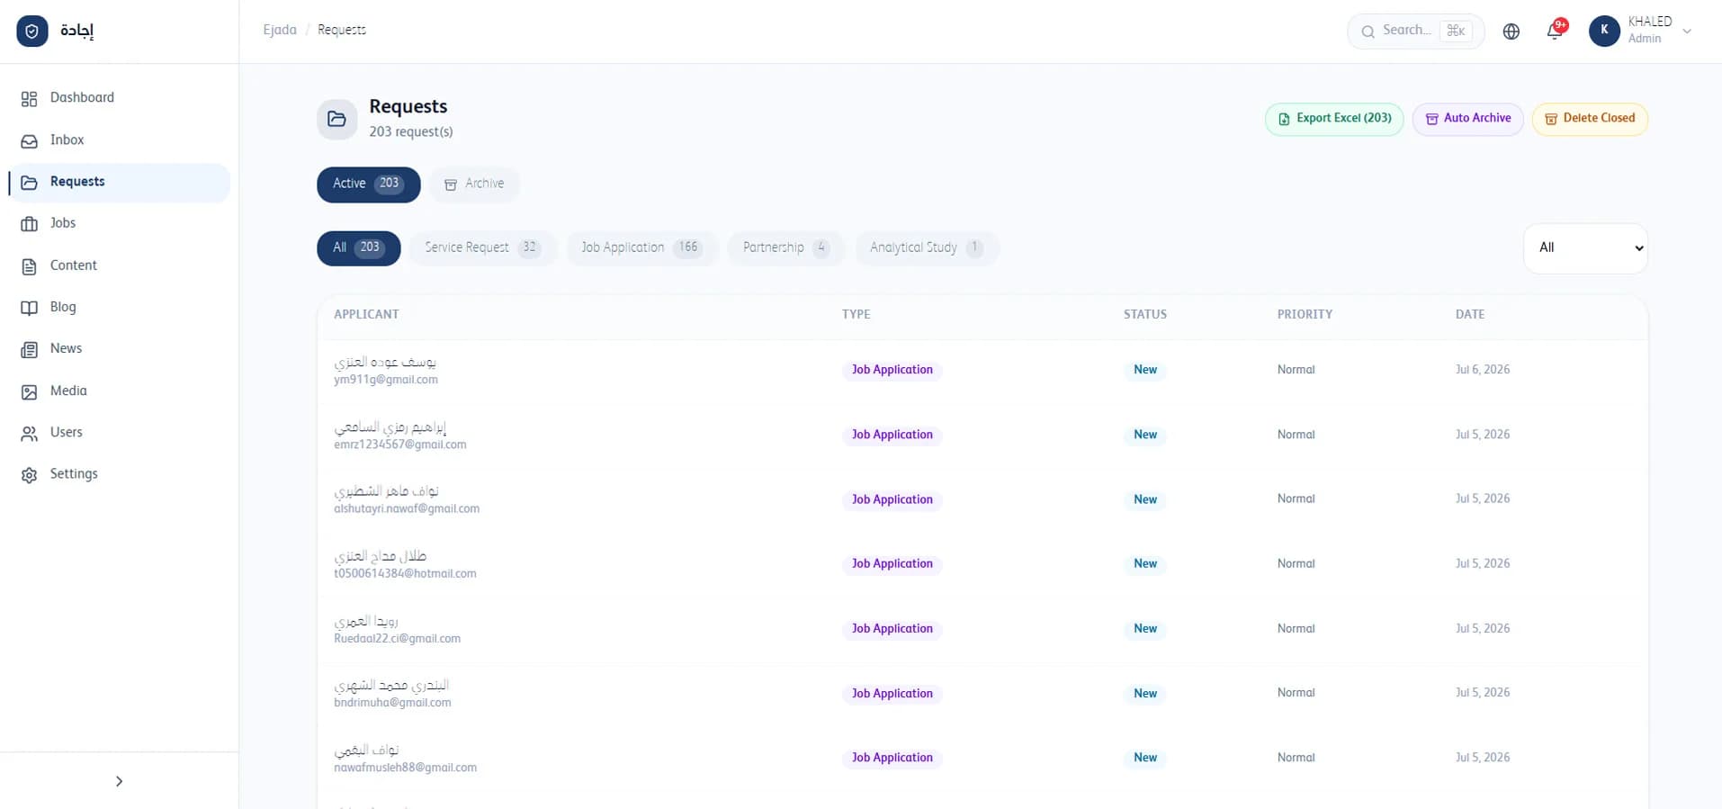Image resolution: width=1722 pixels, height=809 pixels.
Task: Click the ⌘K shortcut badge in search
Action: (1456, 31)
